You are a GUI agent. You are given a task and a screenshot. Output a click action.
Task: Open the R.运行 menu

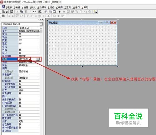(x=51, y=7)
